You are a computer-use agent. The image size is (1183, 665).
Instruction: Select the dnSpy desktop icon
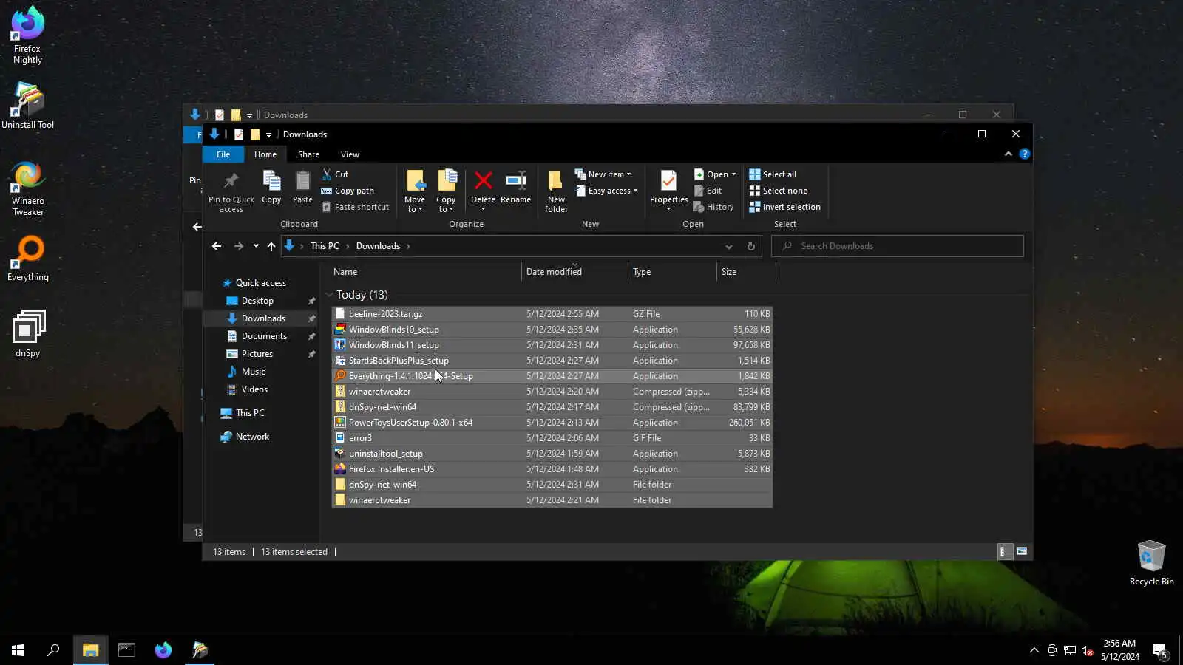tap(27, 333)
